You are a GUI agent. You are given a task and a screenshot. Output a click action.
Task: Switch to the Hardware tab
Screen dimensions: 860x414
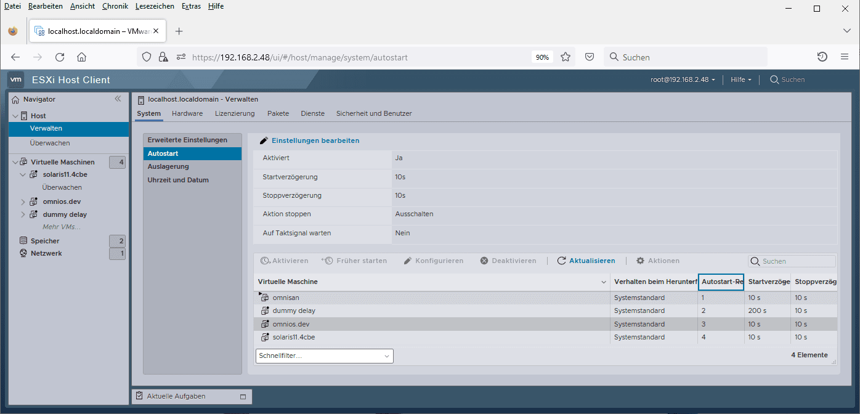pyautogui.click(x=187, y=113)
